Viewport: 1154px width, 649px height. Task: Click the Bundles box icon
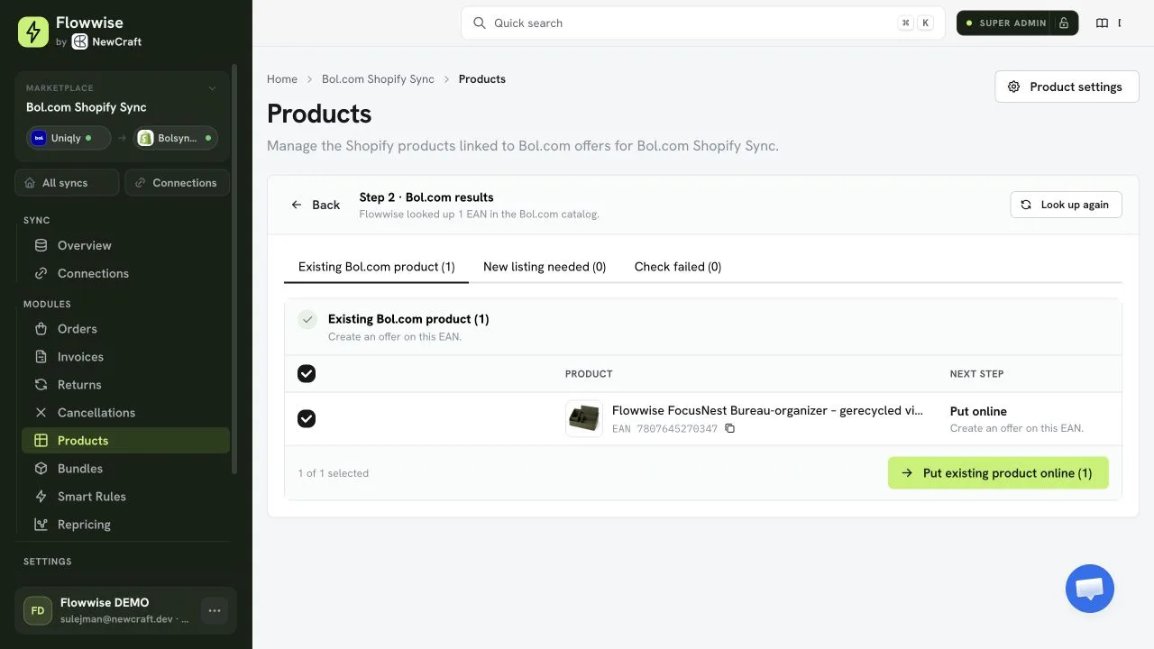pyautogui.click(x=41, y=469)
